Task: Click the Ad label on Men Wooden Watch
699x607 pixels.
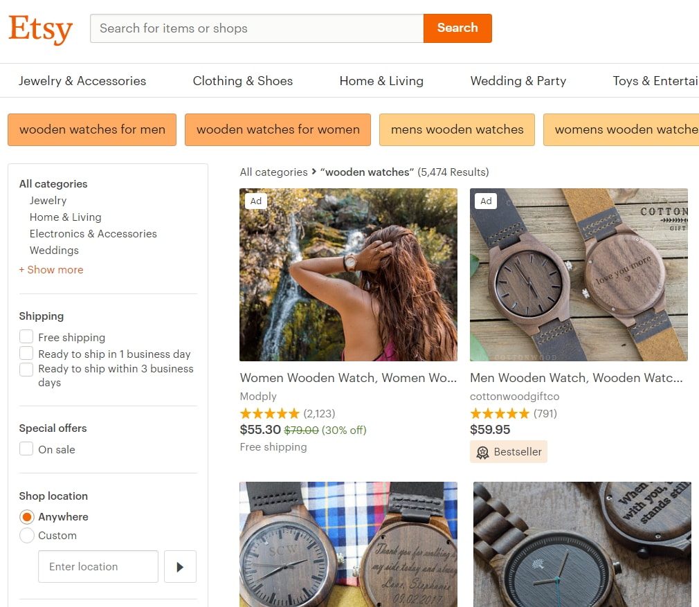Action: coord(486,201)
